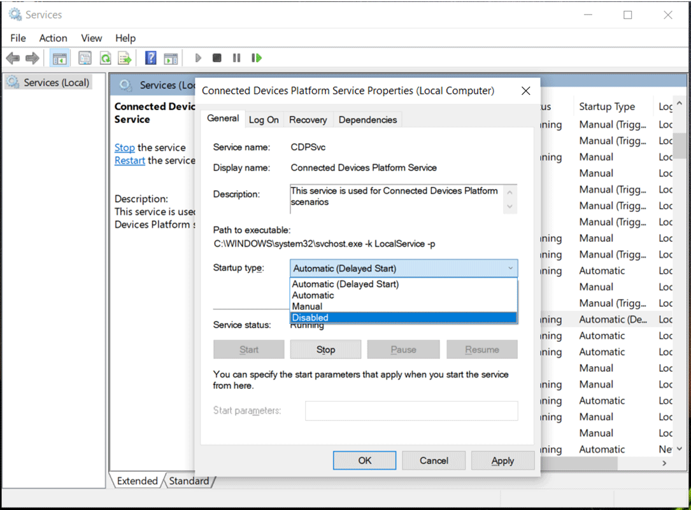This screenshot has width=691, height=510.
Task: Open the Help menu
Action: coord(125,38)
